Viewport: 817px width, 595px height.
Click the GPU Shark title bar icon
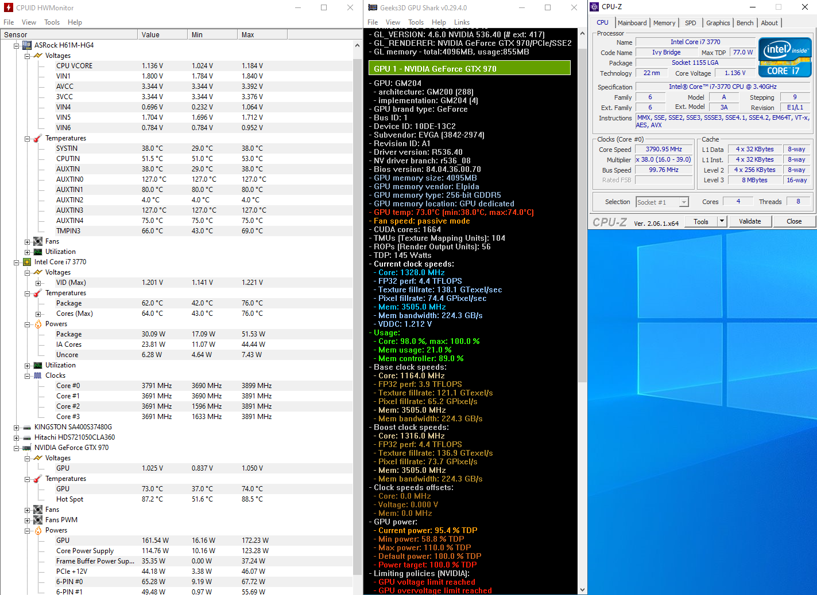(x=373, y=7)
